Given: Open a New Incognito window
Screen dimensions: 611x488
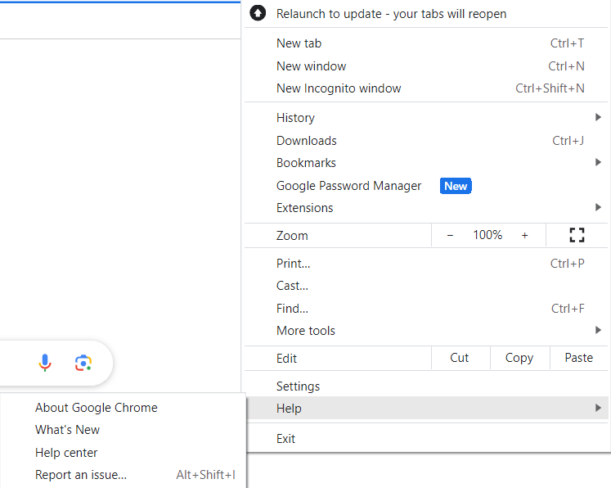Looking at the screenshot, I should click(339, 88).
